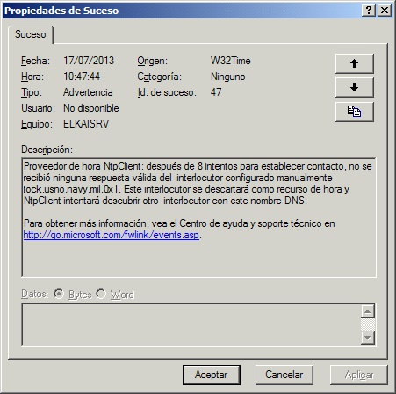The width and height of the screenshot is (396, 394).
Task: Click the dialog title bar text
Action: (x=61, y=11)
